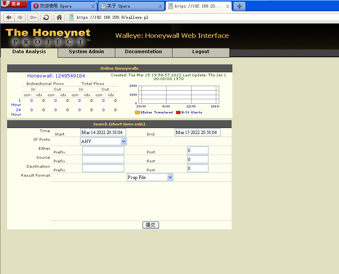339x274 pixels.
Task: Open the IP Proto ANY dropdown
Action: click(103, 141)
